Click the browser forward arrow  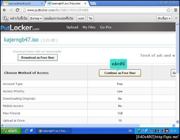(x=11, y=10)
